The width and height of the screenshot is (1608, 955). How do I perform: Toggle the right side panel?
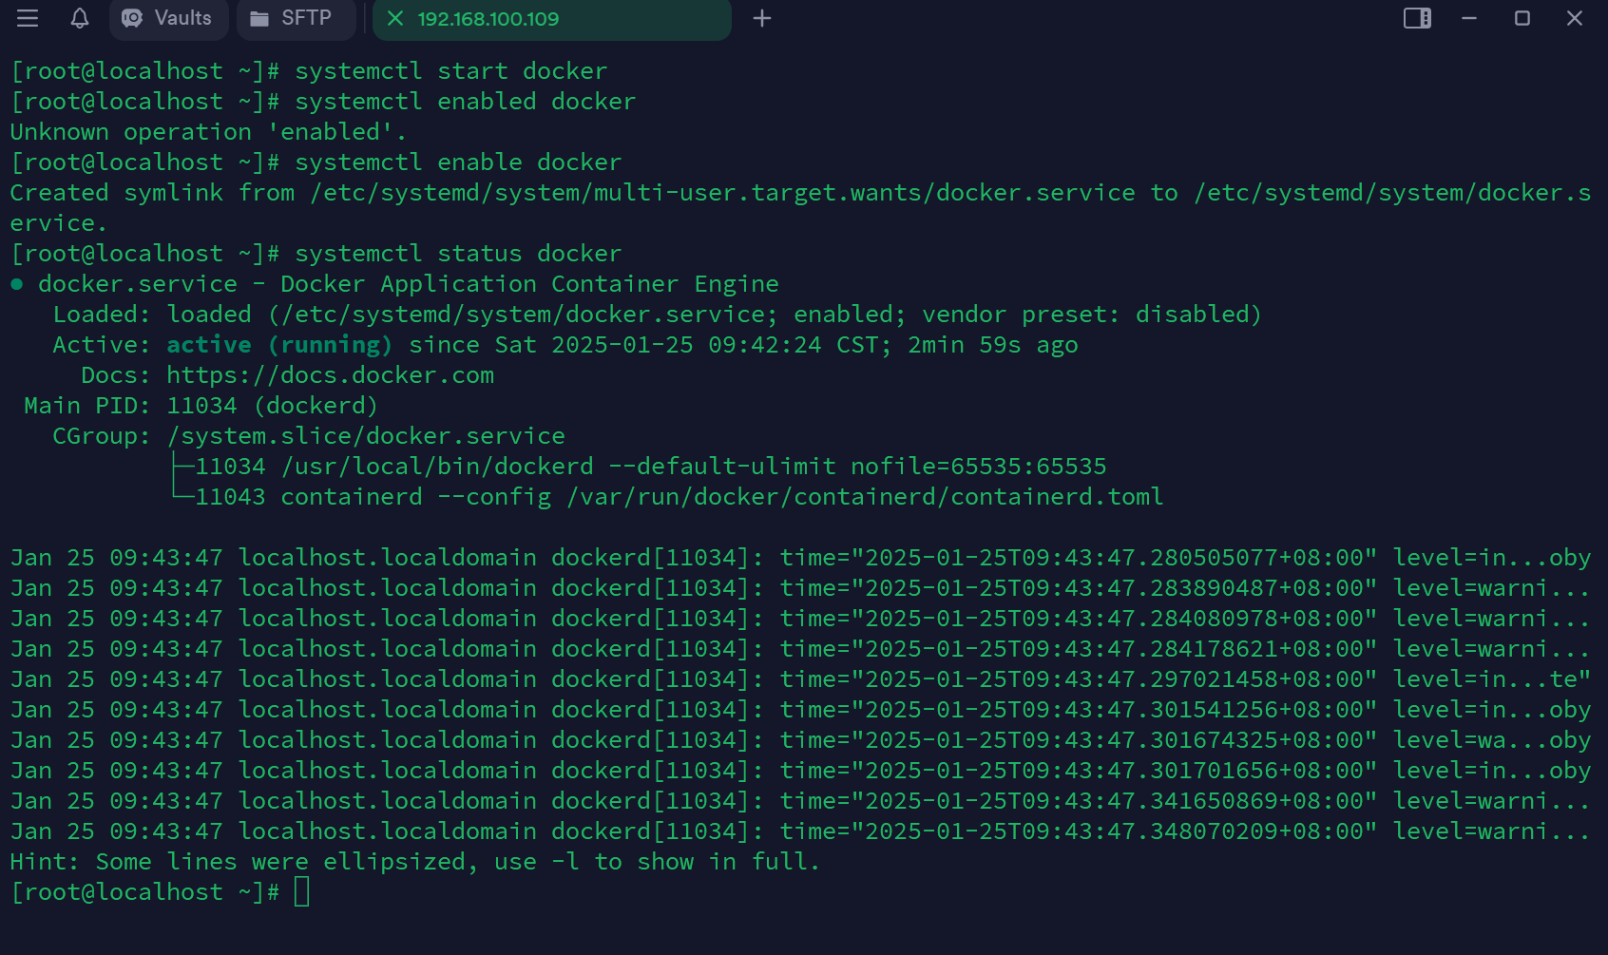[1417, 18]
